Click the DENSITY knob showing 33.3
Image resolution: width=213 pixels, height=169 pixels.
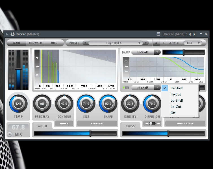pyautogui.click(x=130, y=104)
